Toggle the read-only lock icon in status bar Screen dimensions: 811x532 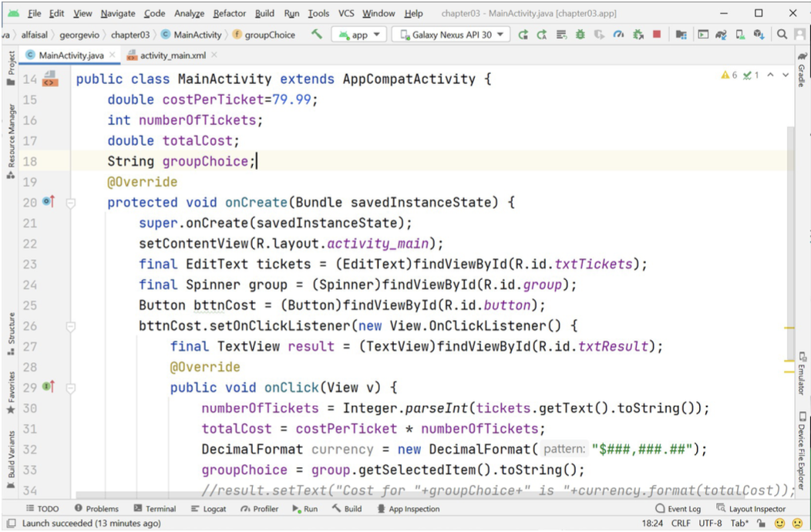tap(759, 523)
